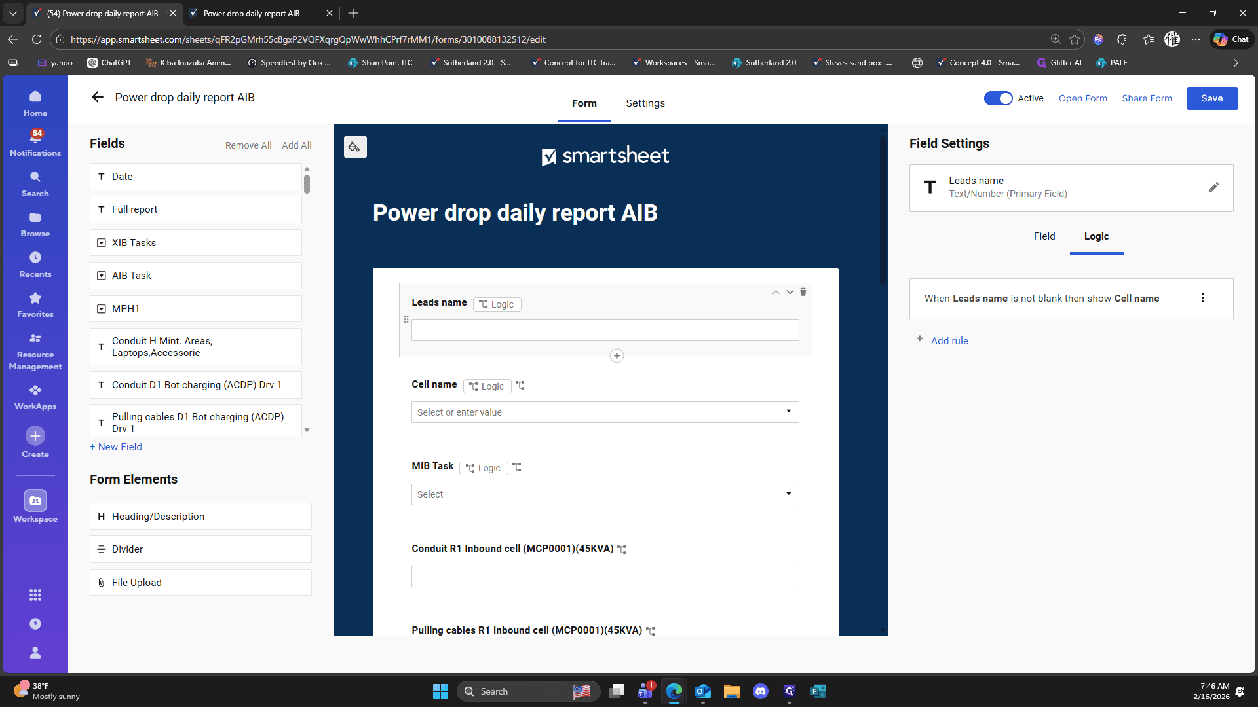Image resolution: width=1258 pixels, height=707 pixels.
Task: Delete the Leads name field with trash icon
Action: pos(803,292)
